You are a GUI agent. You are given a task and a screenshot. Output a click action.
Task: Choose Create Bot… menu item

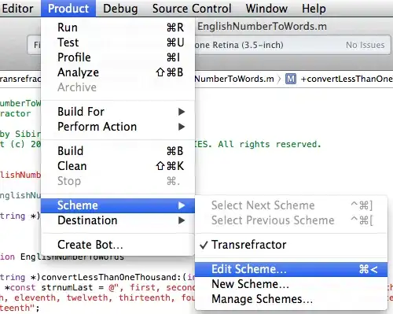coord(118,245)
